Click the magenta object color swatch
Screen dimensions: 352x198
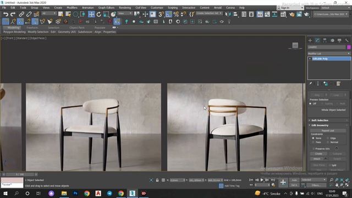349,47
